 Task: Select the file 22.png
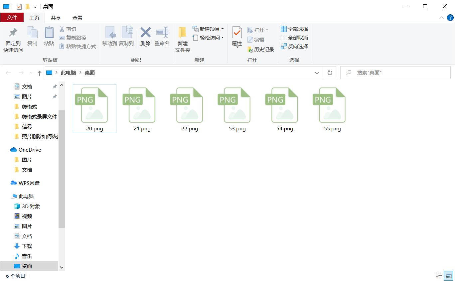(190, 109)
